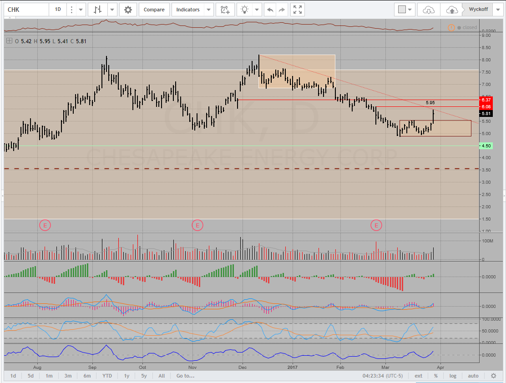Screen dimensions: 506x383
Task: Enter fullscreen mode with the expand icon
Action: pos(298,10)
